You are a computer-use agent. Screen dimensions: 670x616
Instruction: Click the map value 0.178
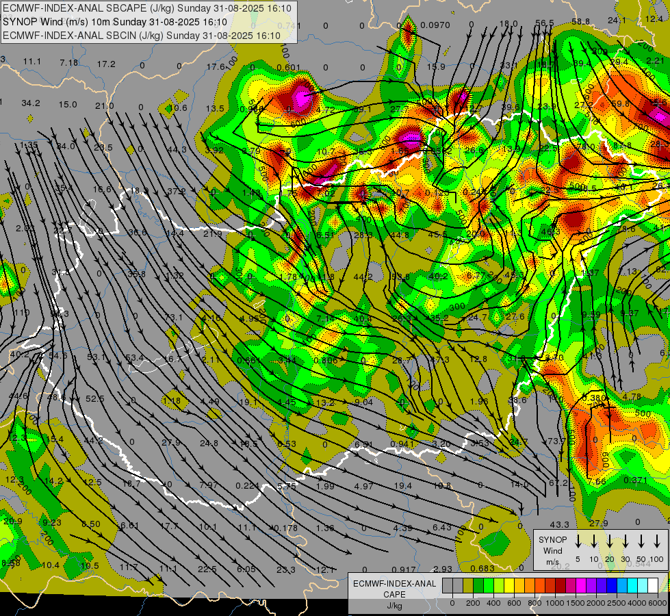click(x=286, y=528)
